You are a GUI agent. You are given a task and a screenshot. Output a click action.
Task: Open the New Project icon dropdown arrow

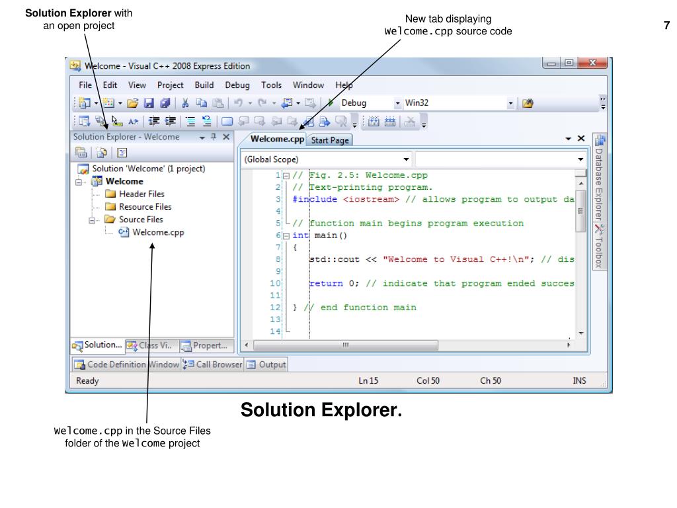click(96, 103)
